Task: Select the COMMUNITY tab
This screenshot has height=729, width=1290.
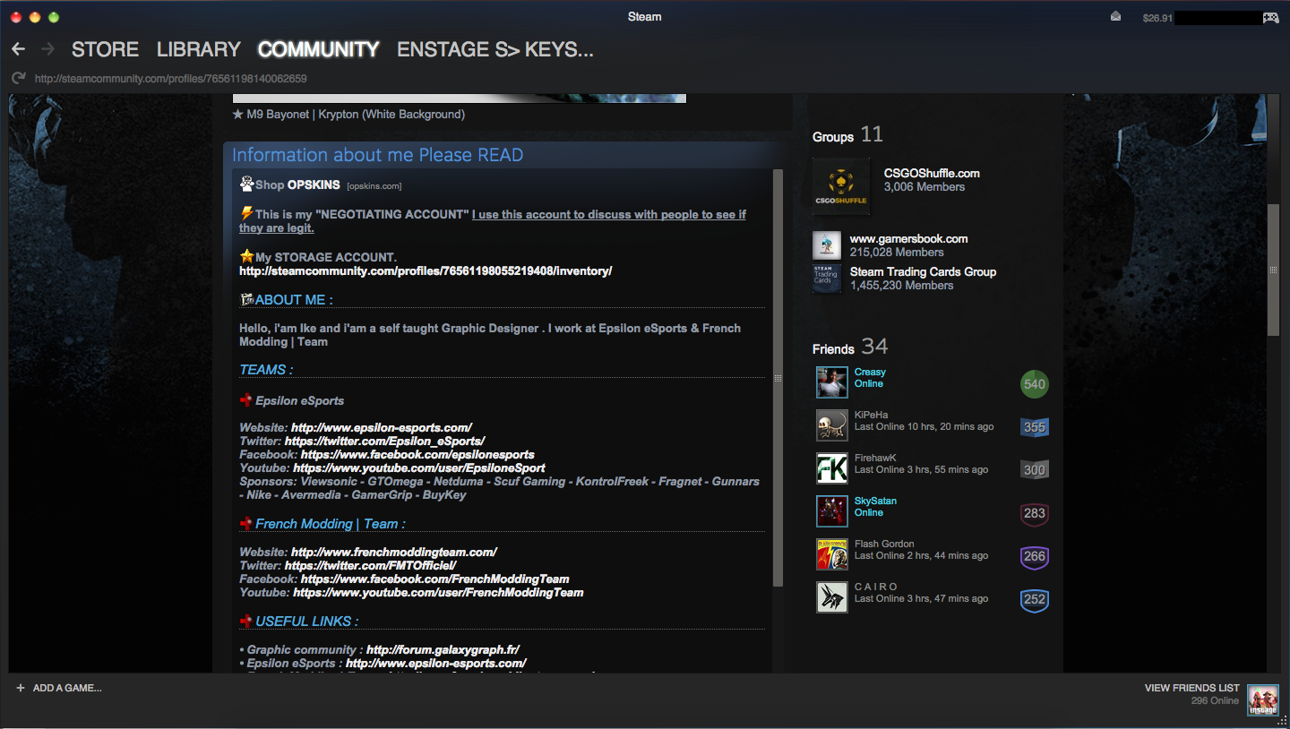Action: click(318, 49)
